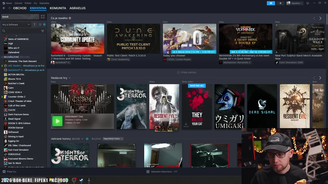Toggle ready-to-play filter on nehrané horory
328x184 pixels.
point(87,139)
